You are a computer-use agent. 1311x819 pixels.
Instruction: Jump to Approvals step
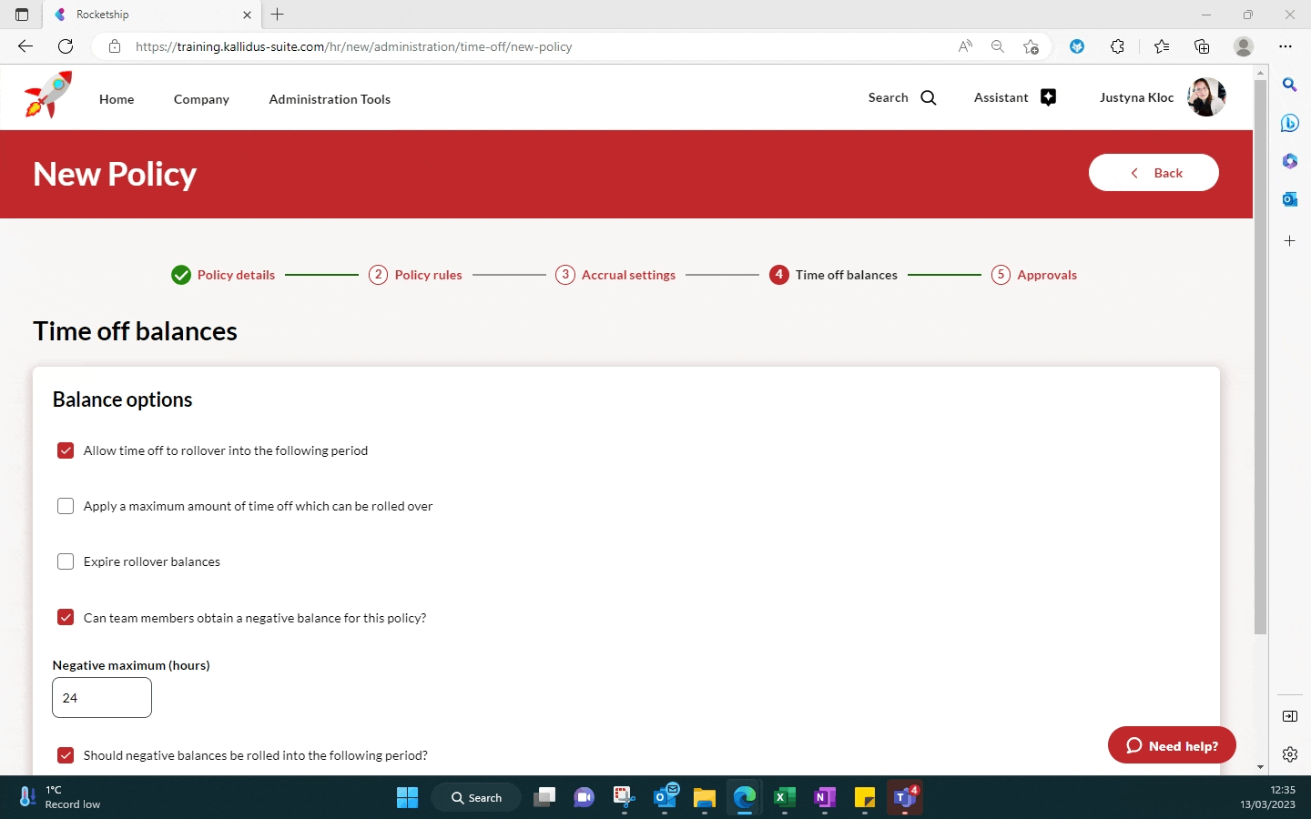pos(1046,275)
